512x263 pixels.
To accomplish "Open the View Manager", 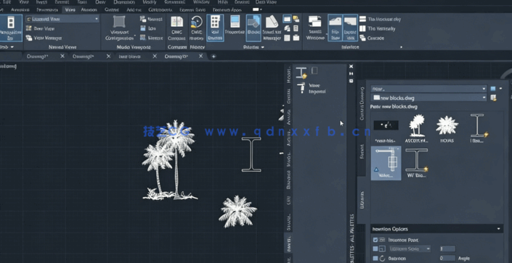I will coord(44,38).
